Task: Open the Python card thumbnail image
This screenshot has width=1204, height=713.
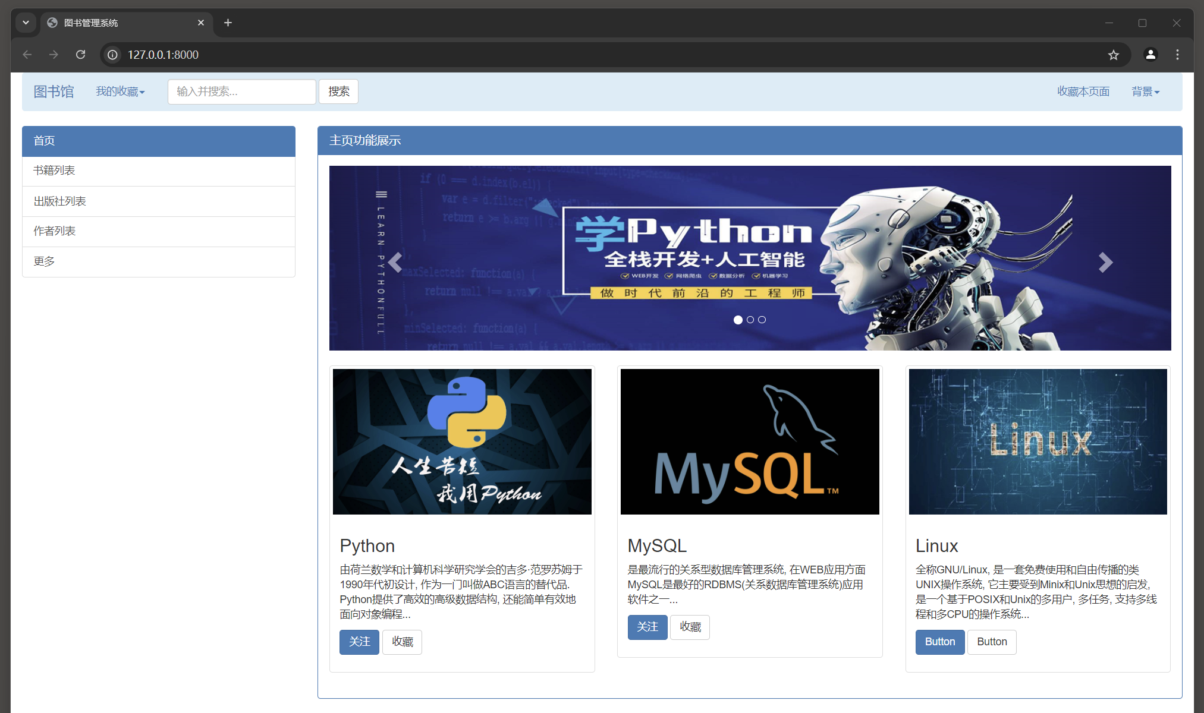Action: point(462,441)
